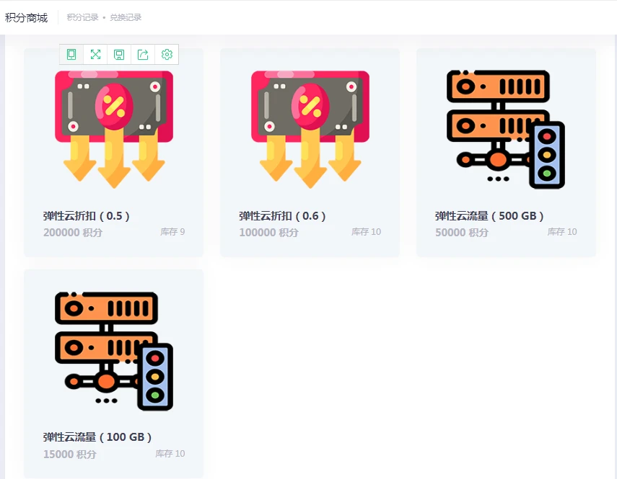The width and height of the screenshot is (617, 479).
Task: Click the tablet icon in the green toolbar
Action: pyautogui.click(x=71, y=55)
